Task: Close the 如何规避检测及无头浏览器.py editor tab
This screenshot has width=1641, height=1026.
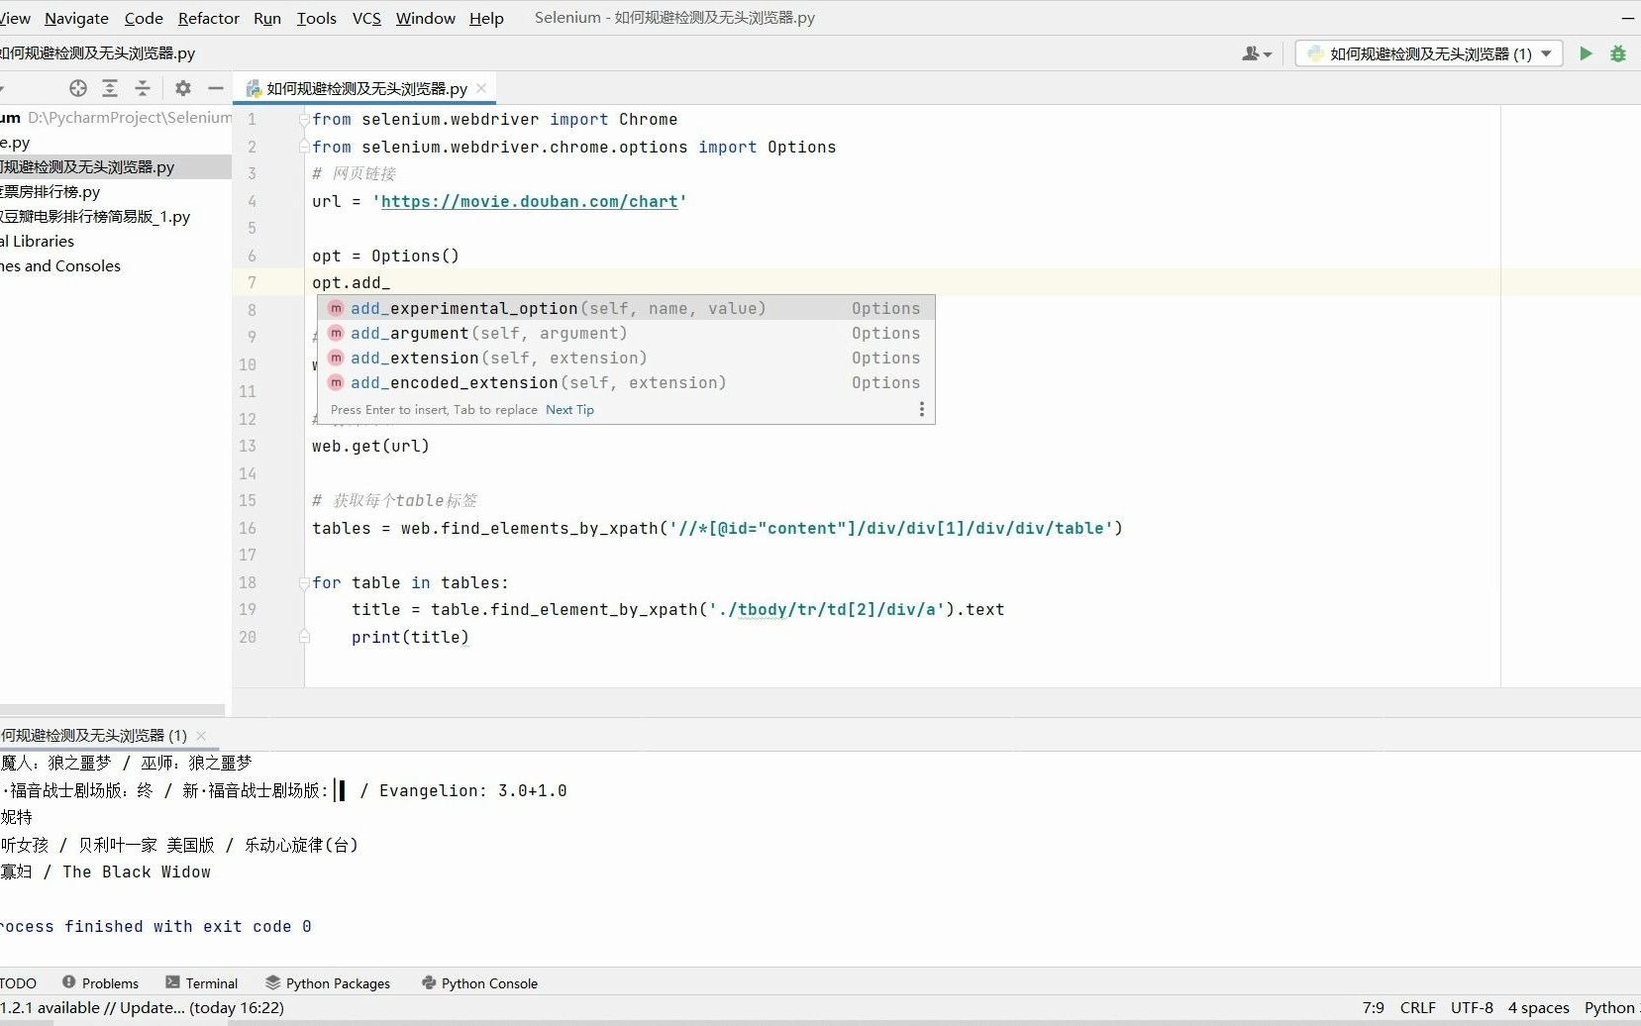Action: pos(481,88)
